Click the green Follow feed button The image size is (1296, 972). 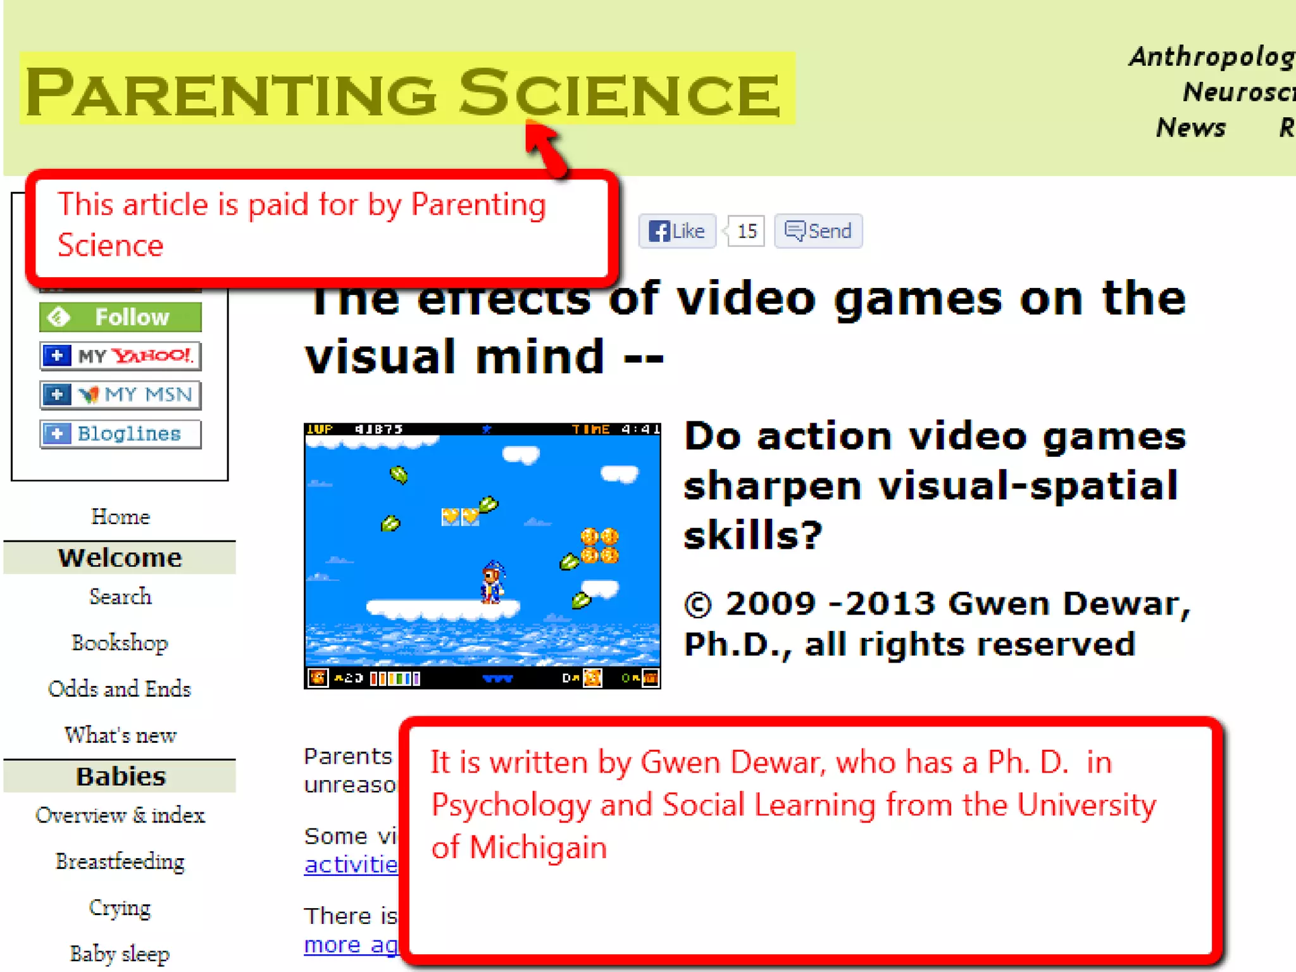click(x=120, y=317)
